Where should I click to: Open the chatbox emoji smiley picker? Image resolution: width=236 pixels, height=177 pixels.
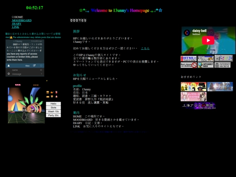coord(9,74)
